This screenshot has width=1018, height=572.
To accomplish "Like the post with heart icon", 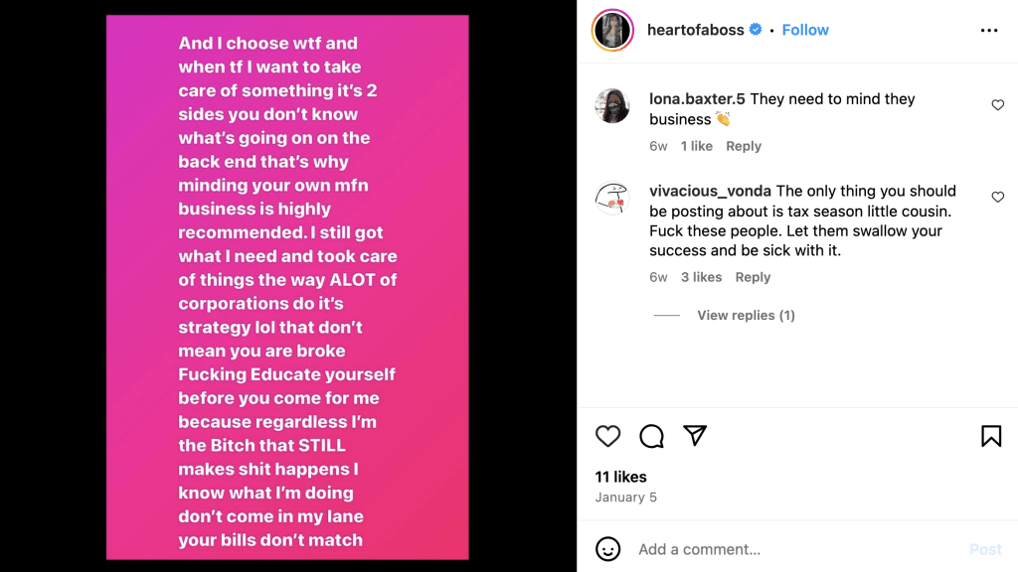I will coord(607,436).
